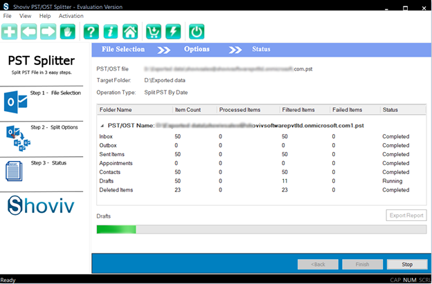Open the View menu

25,16
